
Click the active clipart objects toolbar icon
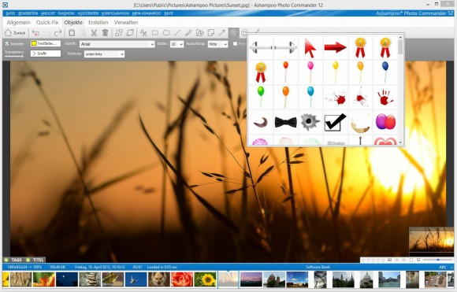[x=233, y=32]
